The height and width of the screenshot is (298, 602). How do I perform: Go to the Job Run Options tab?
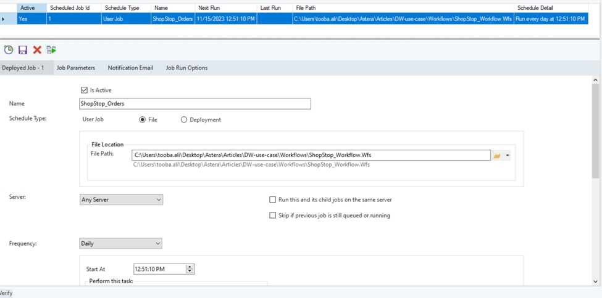pyautogui.click(x=186, y=68)
